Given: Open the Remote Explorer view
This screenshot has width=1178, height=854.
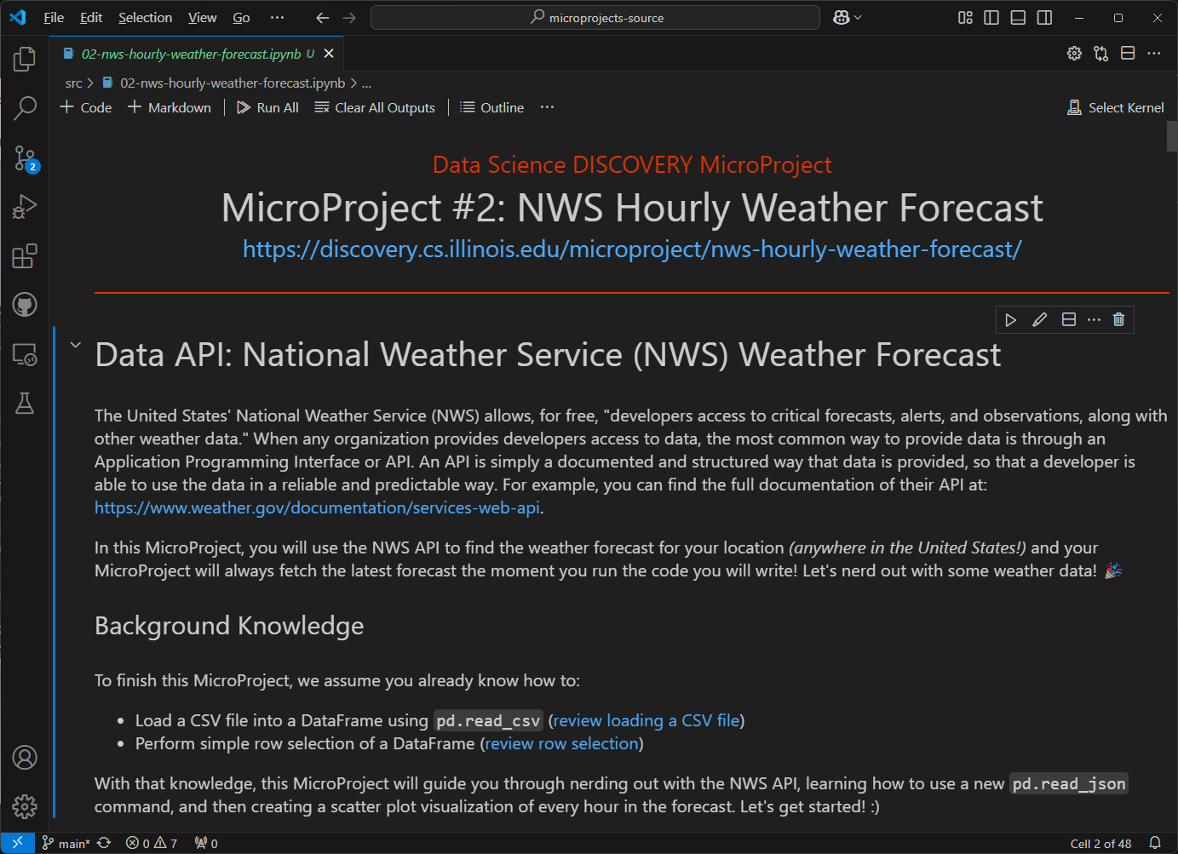Looking at the screenshot, I should pyautogui.click(x=25, y=354).
